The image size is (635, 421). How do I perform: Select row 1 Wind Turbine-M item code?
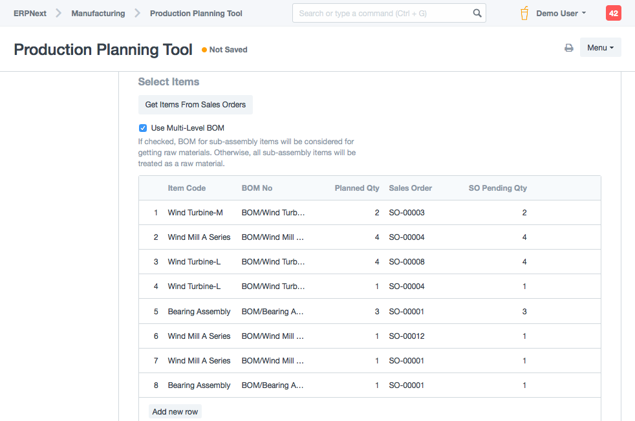pyautogui.click(x=195, y=213)
